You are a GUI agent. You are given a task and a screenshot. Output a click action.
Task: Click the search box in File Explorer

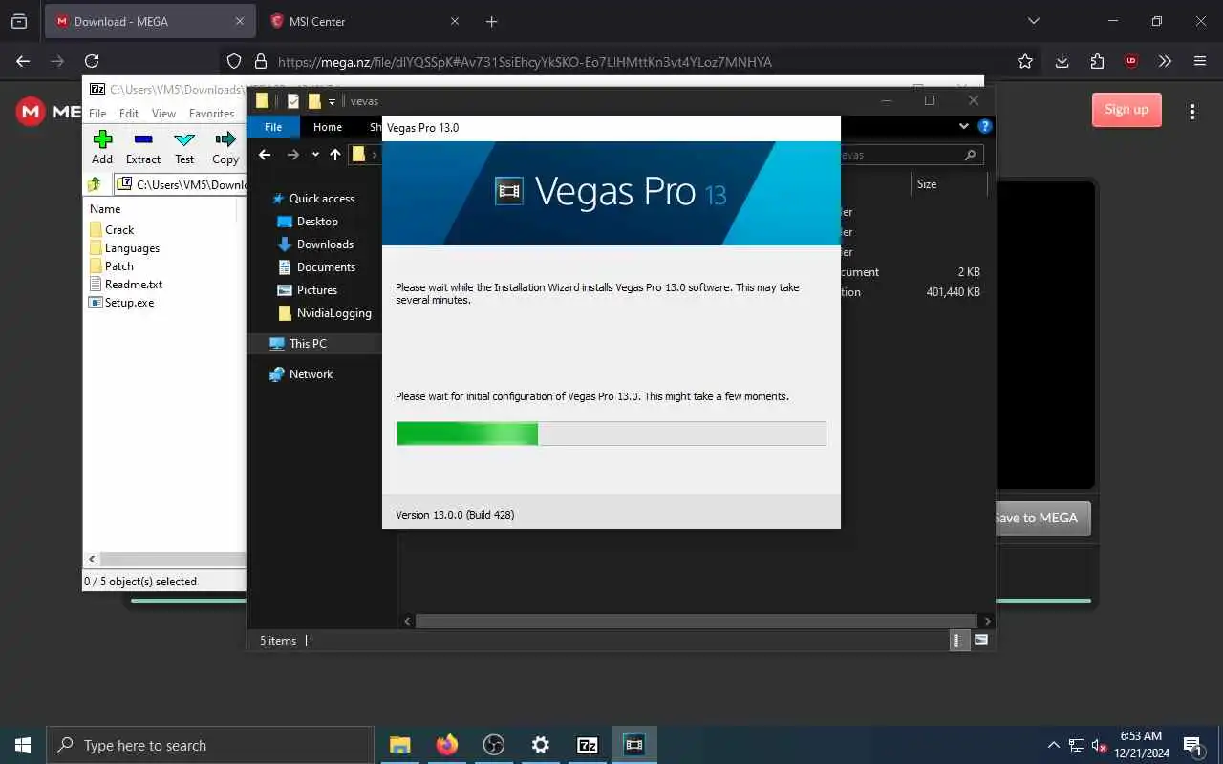(x=911, y=155)
